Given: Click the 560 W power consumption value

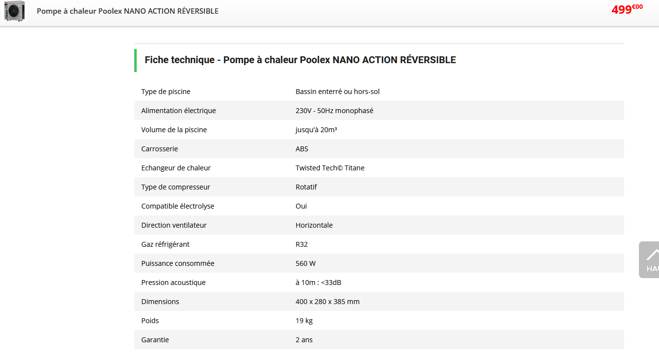Looking at the screenshot, I should tap(305, 263).
